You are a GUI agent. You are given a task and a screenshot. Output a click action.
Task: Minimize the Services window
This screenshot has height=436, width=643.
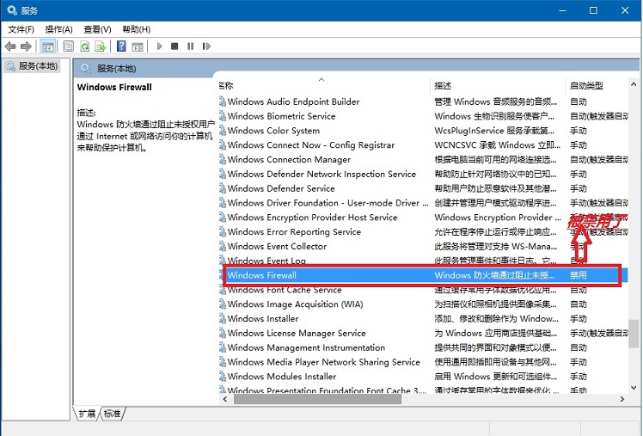point(562,10)
